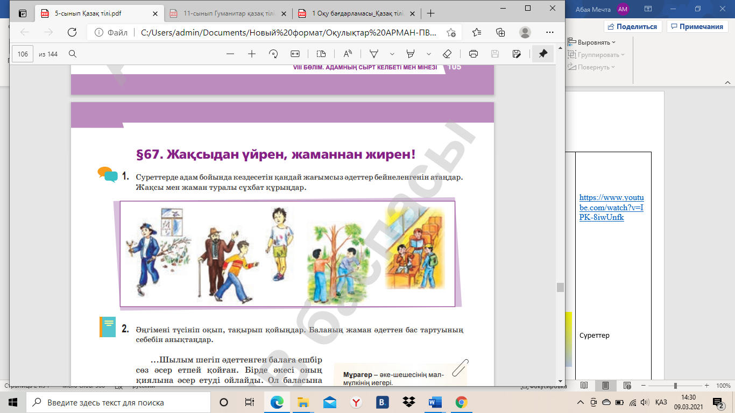Switch Word to Read Mode view
This screenshot has height=413, width=735.
click(584, 386)
